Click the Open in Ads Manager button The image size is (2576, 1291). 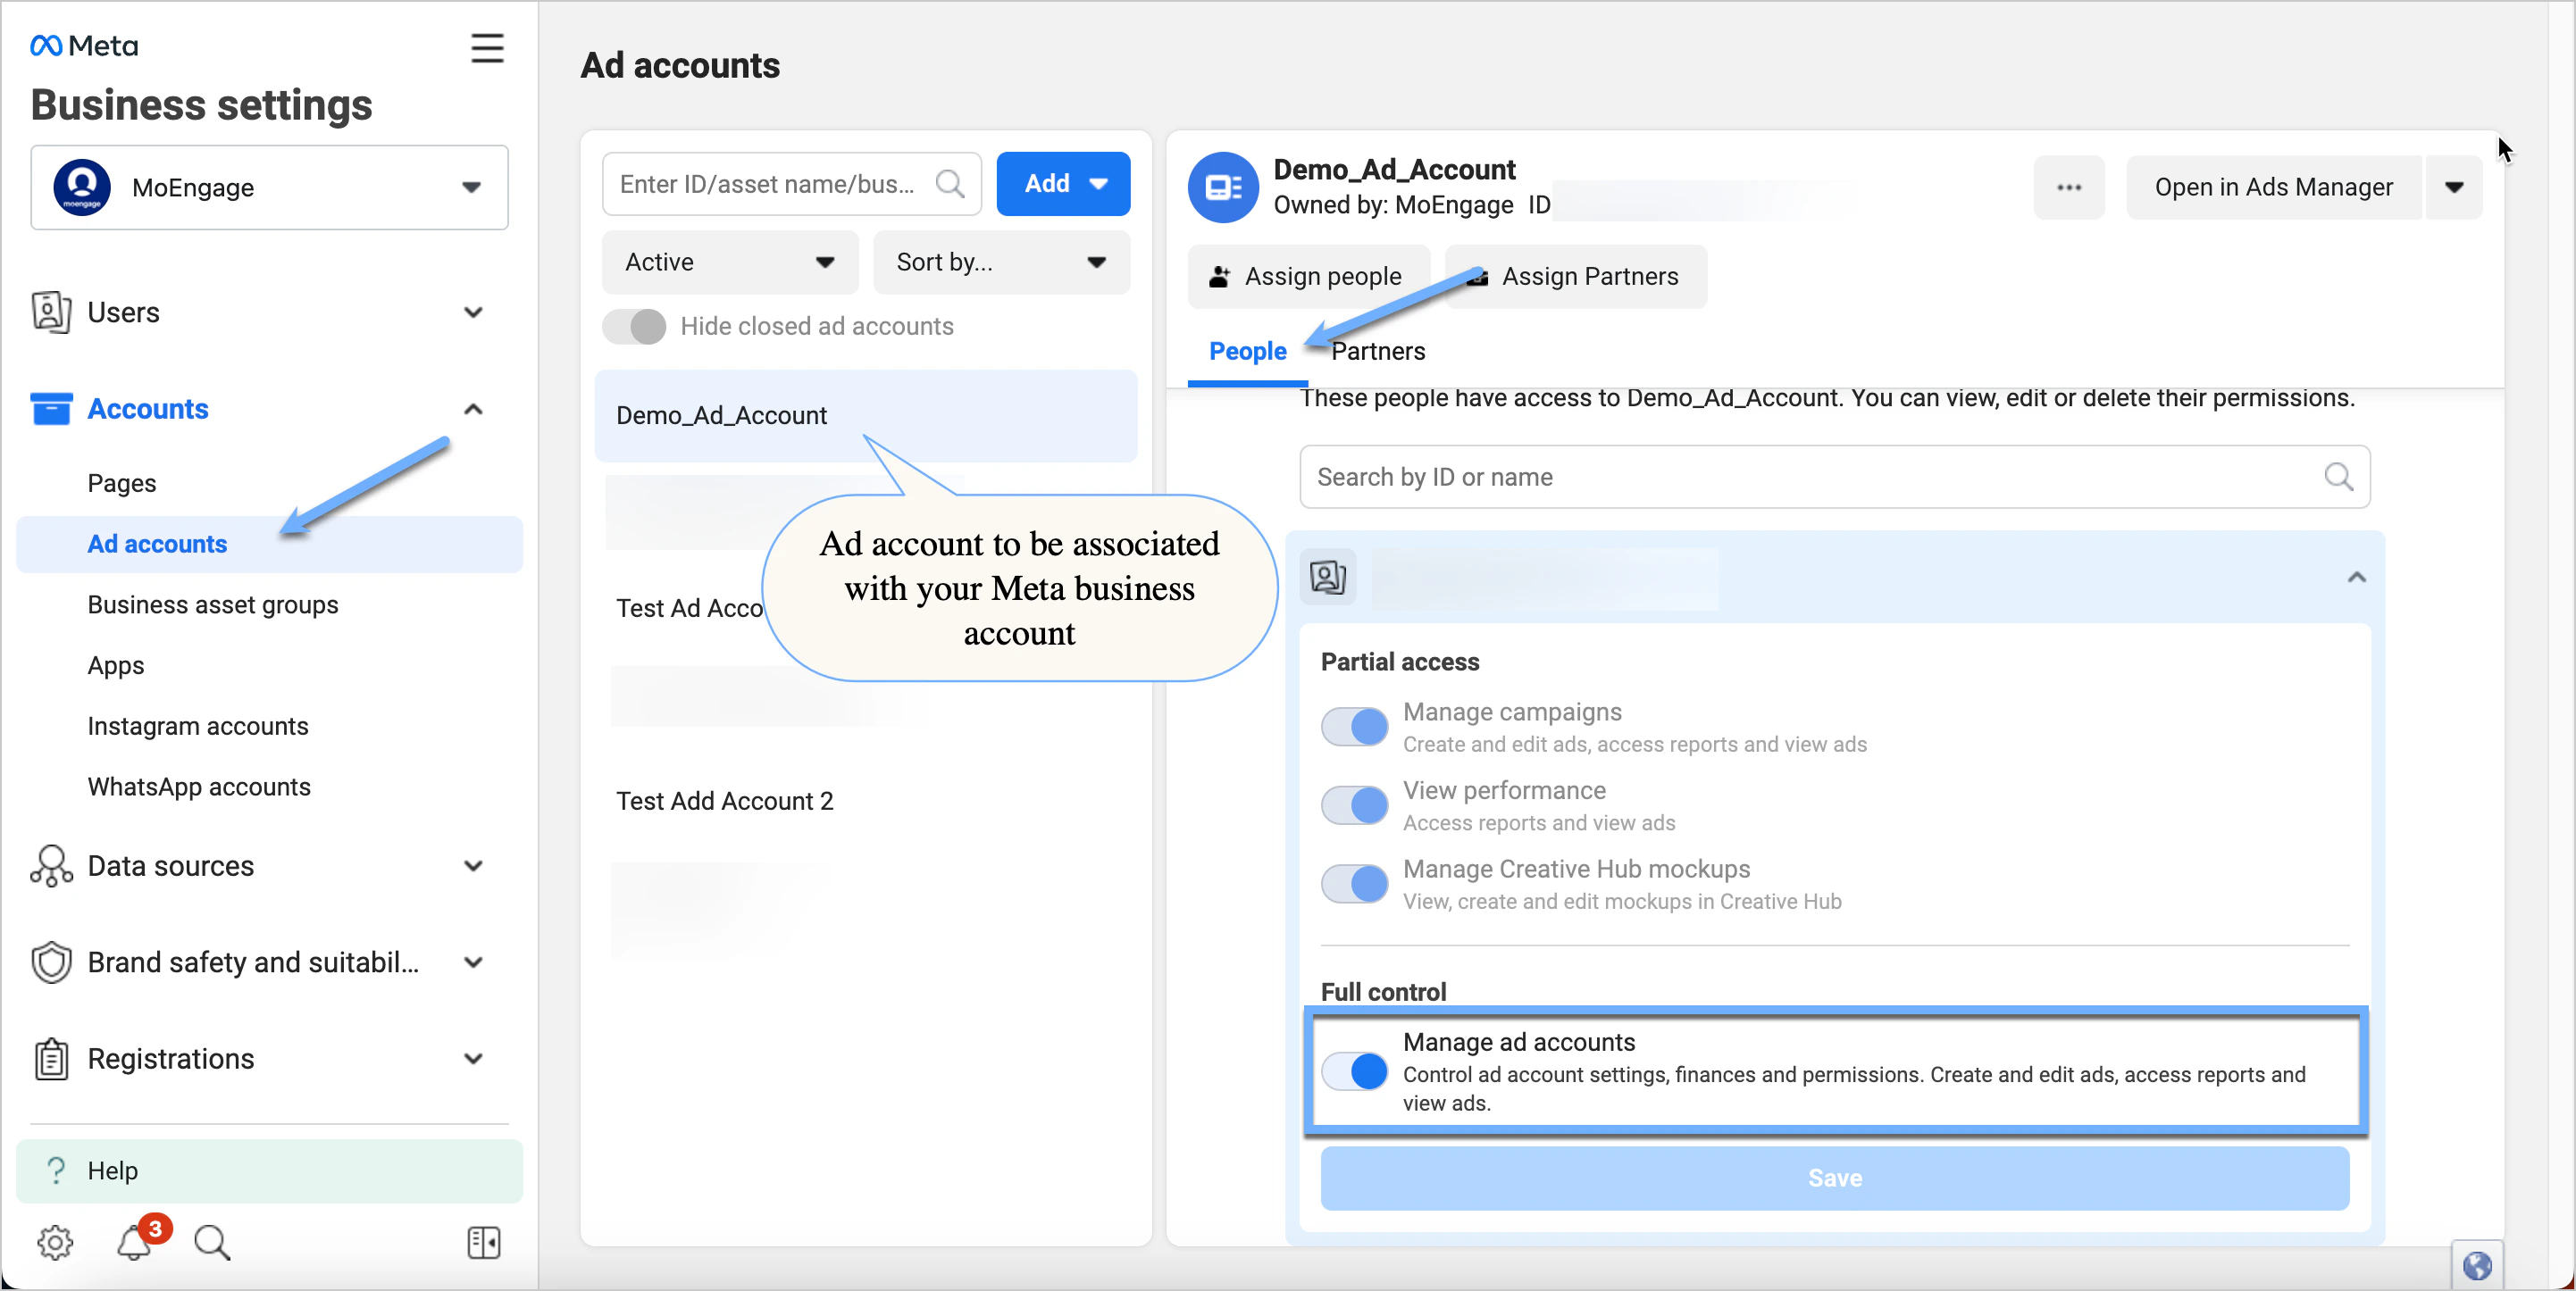[x=2273, y=187]
